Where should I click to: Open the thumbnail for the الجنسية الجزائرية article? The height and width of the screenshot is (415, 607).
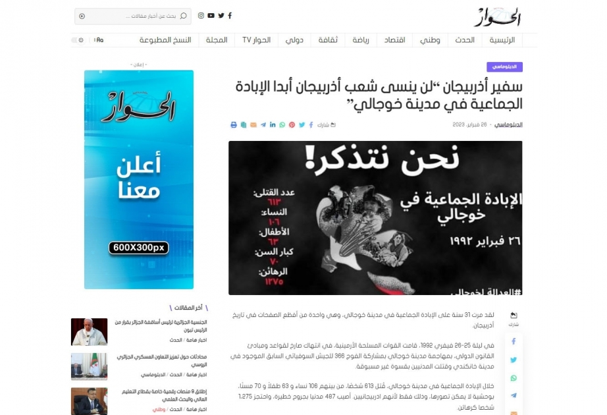(89, 332)
